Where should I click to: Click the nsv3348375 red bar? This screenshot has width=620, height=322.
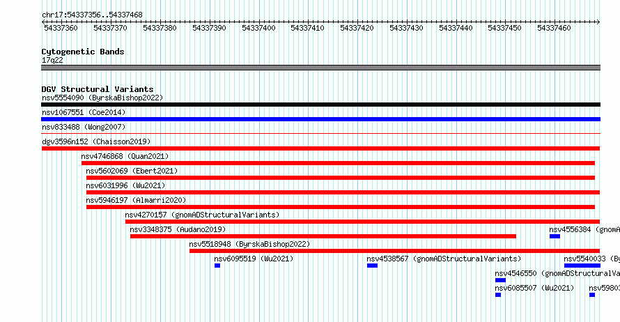click(323, 236)
